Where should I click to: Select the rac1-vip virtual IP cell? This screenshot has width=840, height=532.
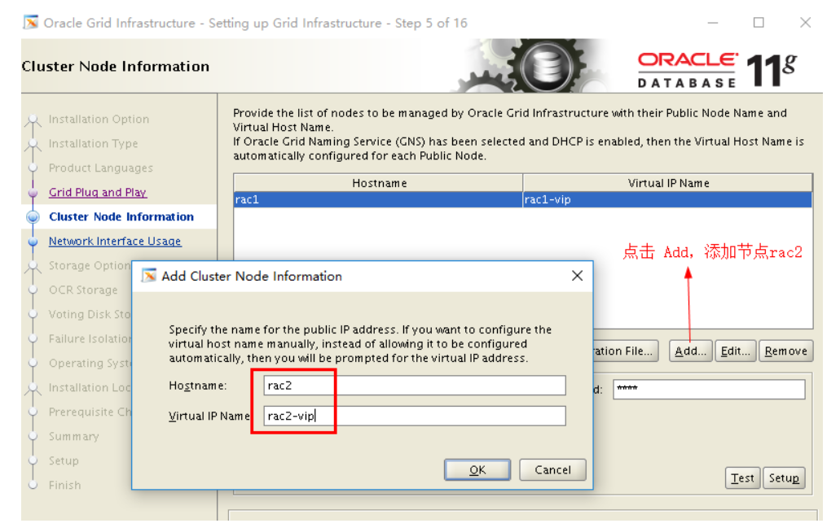coord(667,199)
